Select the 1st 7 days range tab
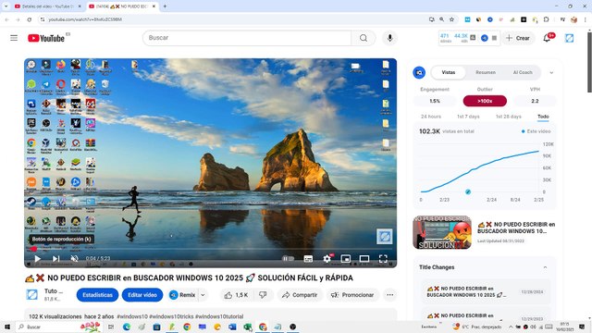 click(468, 117)
